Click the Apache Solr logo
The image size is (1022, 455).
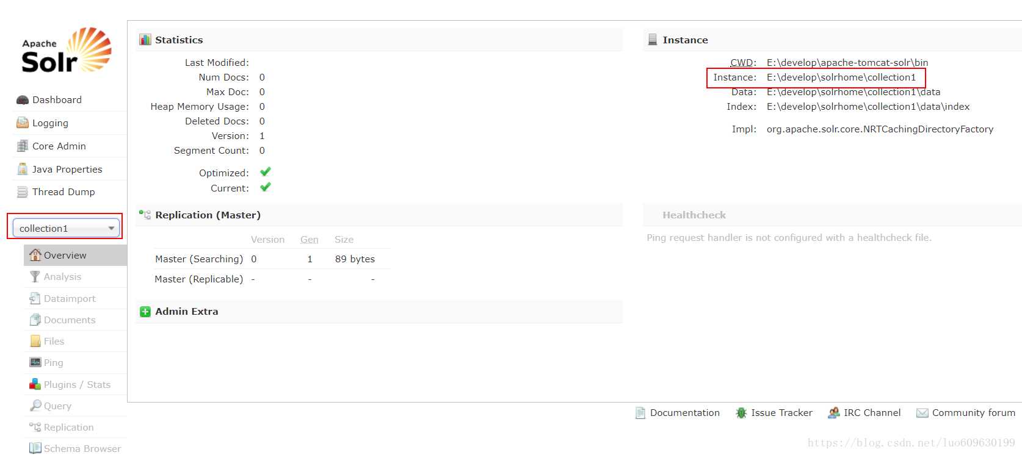67,51
